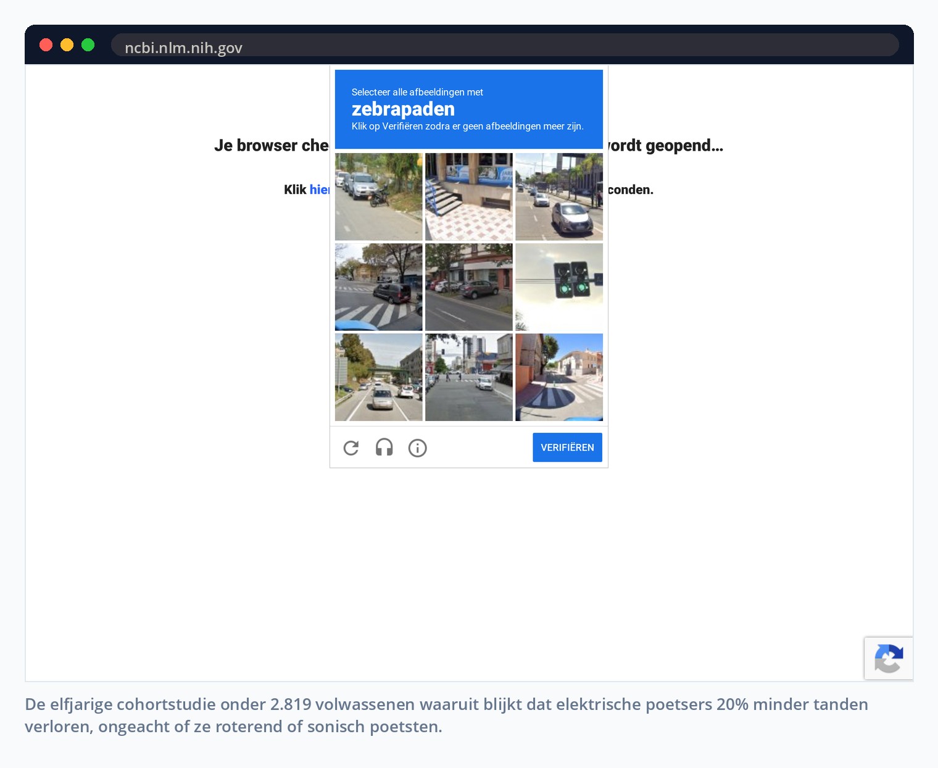Select tile with stairs and checkered pavement
The image size is (938, 768).
(469, 197)
